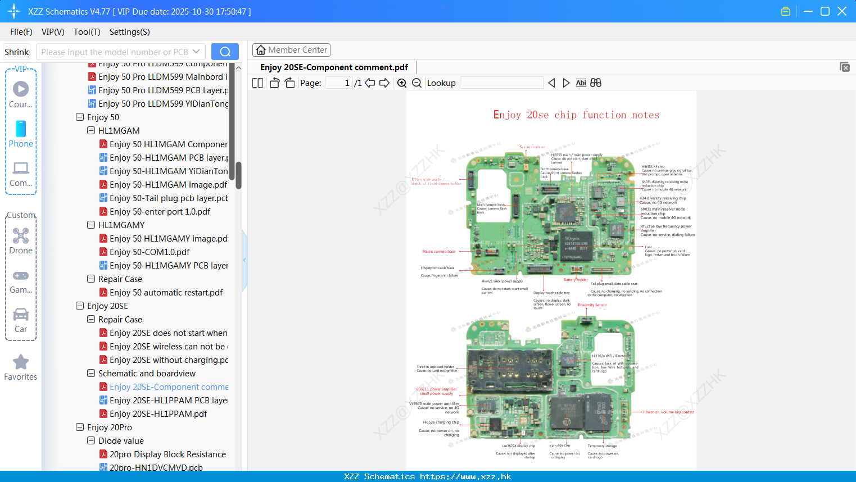Toggle two-page view layout icon

[x=257, y=83]
